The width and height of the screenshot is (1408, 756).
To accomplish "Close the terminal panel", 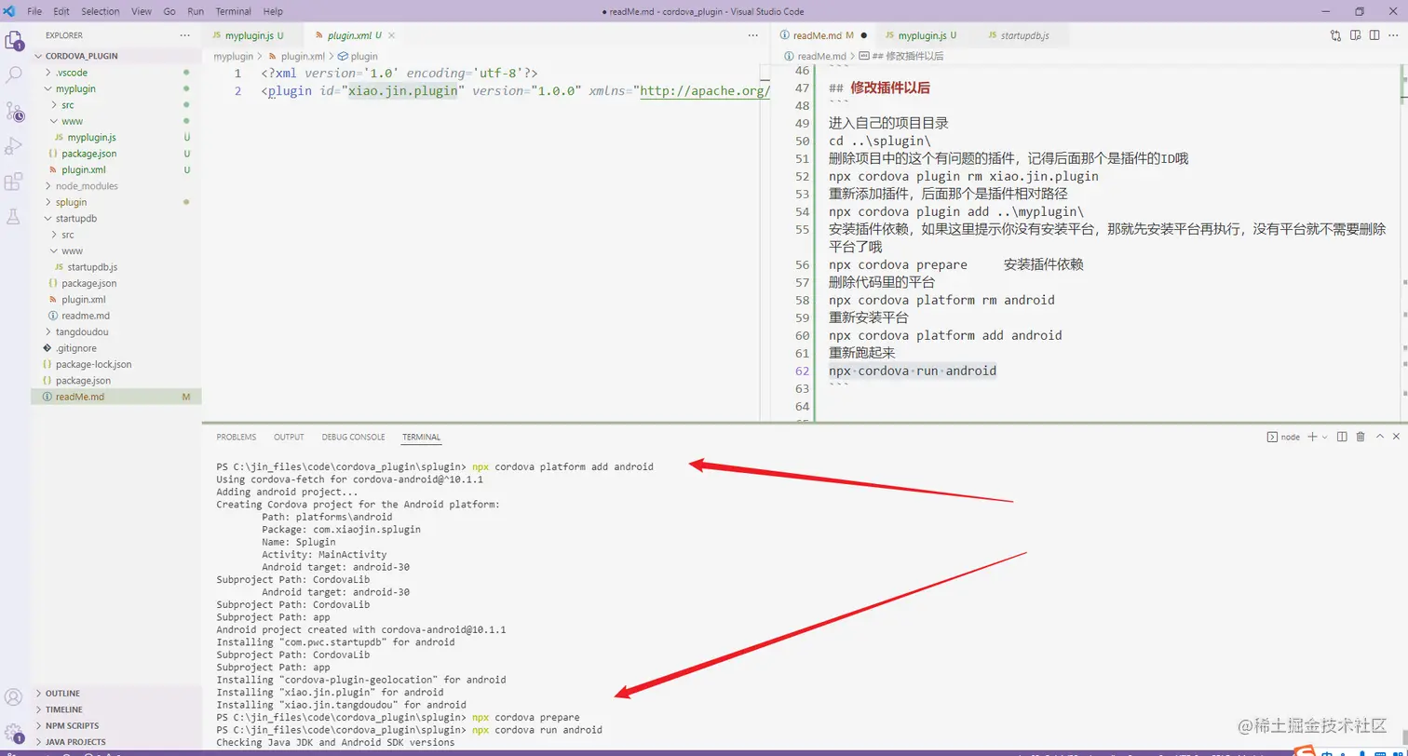I will [1396, 437].
